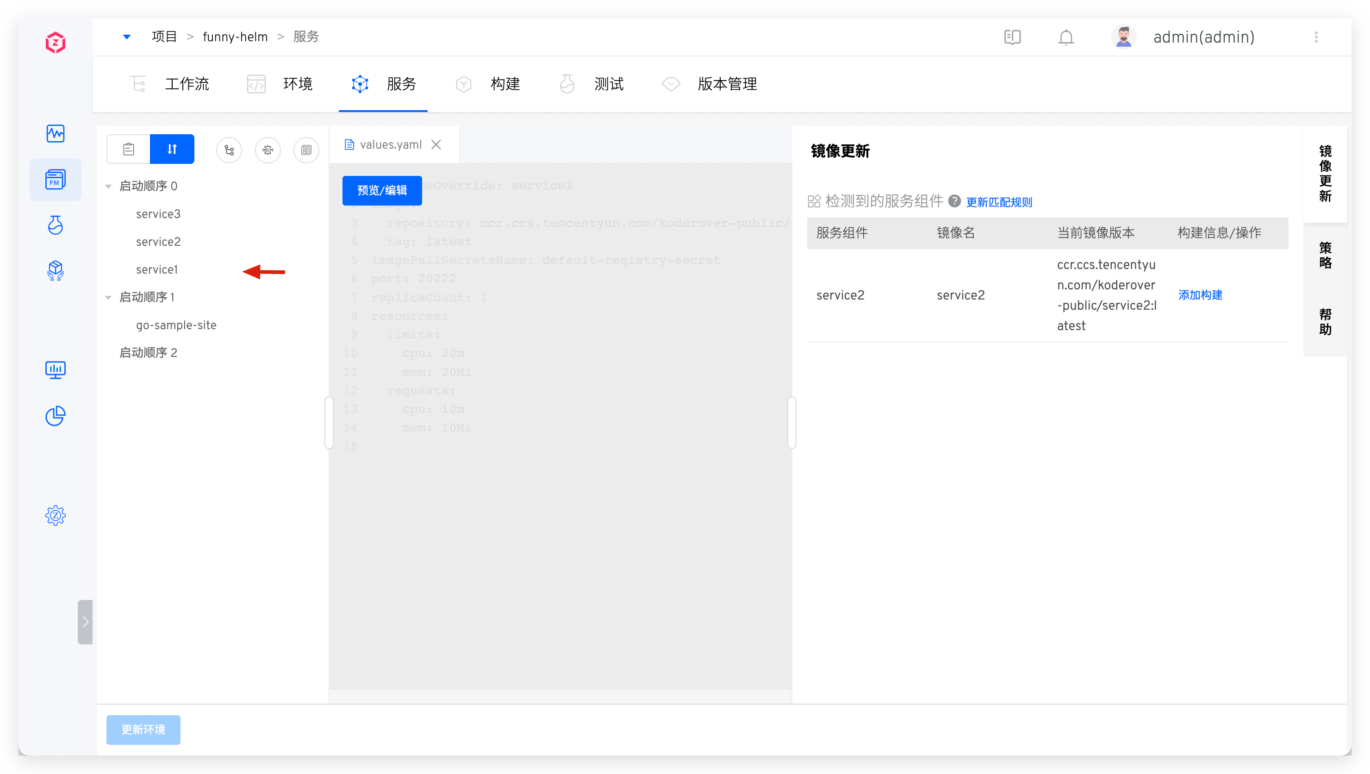Open the 预览/编辑 button on values.yaml

point(382,190)
